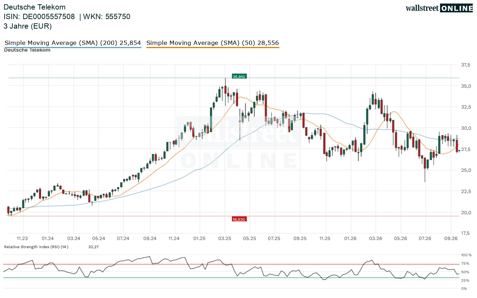Image resolution: width=477 pixels, height=298 pixels.
Task: Click the 25 % RSI axis label
Action: click(x=465, y=280)
